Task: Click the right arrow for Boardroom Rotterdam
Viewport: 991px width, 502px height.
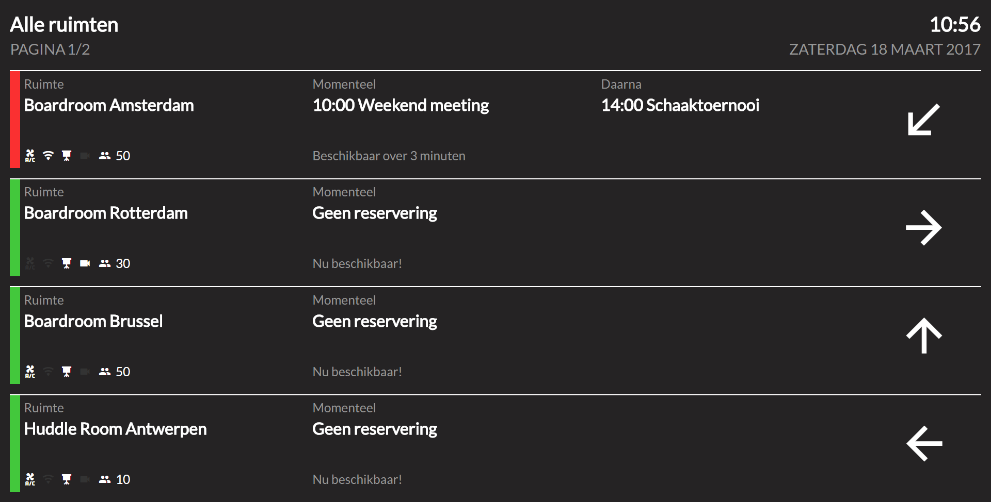Action: tap(923, 227)
